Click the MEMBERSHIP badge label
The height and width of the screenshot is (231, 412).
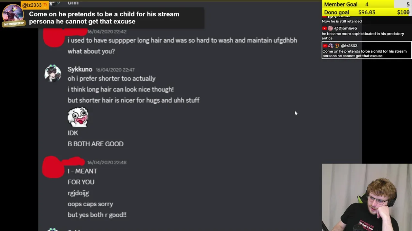point(14,24)
